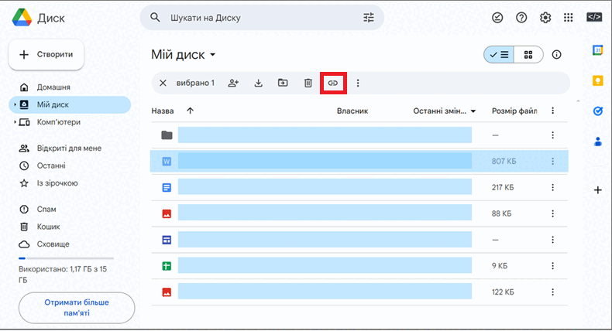Open the offline ready status icon
This screenshot has height=331, width=612.
pyautogui.click(x=497, y=18)
